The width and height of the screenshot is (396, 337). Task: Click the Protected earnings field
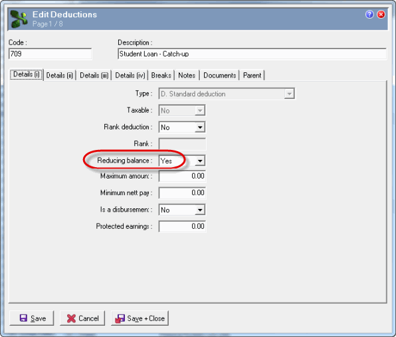coord(182,226)
